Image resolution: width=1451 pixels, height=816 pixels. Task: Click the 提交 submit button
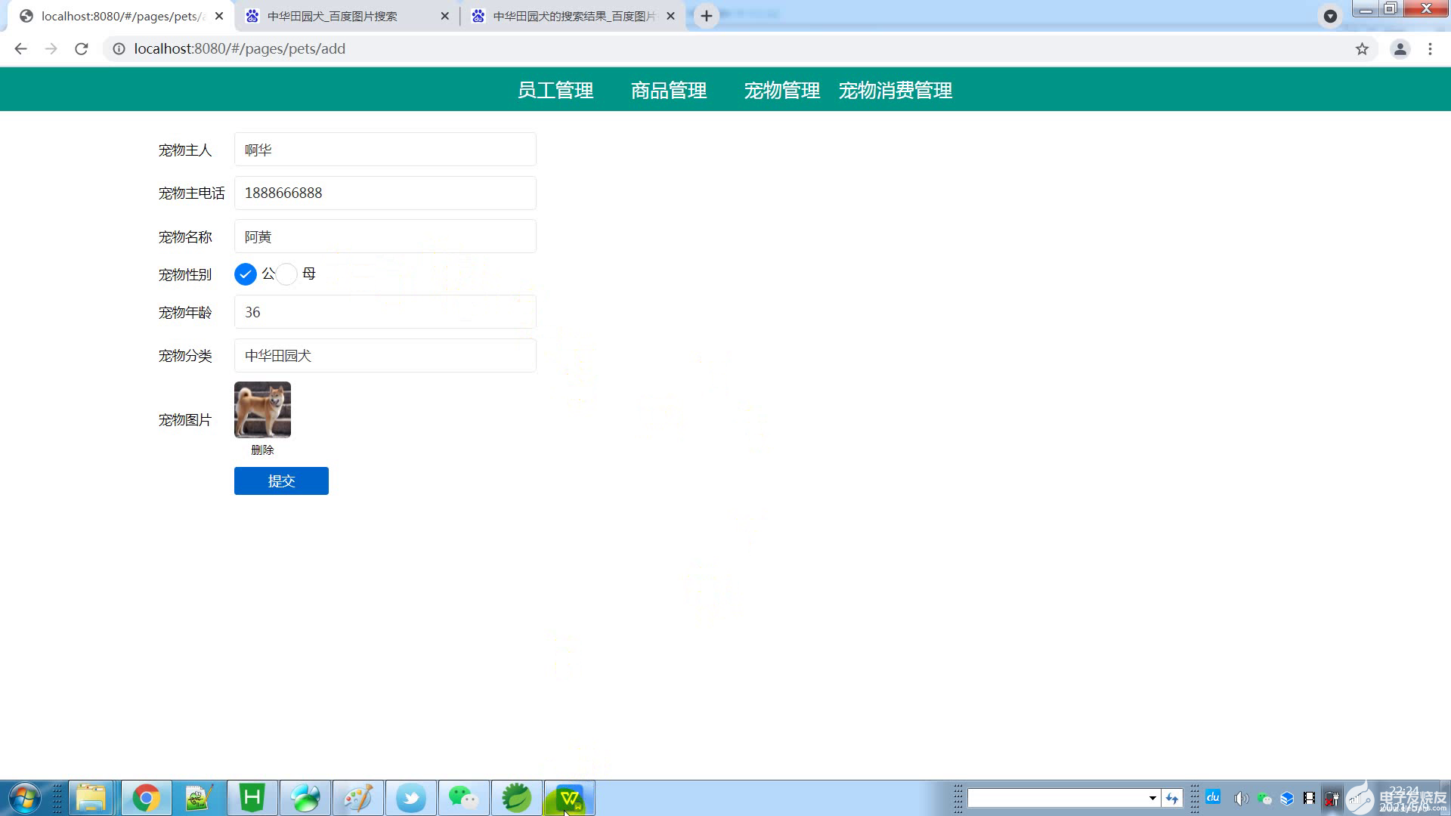click(x=281, y=481)
